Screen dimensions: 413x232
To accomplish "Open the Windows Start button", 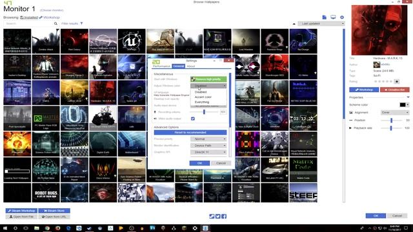I will coord(5,228).
